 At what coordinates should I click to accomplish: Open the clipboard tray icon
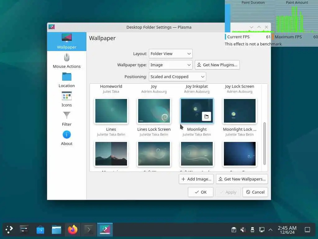click(x=234, y=230)
